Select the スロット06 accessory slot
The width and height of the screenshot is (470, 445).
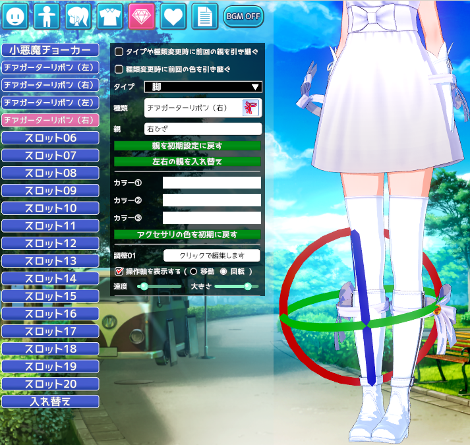[50, 138]
